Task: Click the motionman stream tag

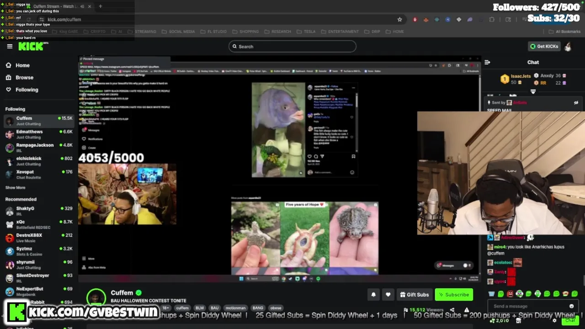Action: (235, 308)
